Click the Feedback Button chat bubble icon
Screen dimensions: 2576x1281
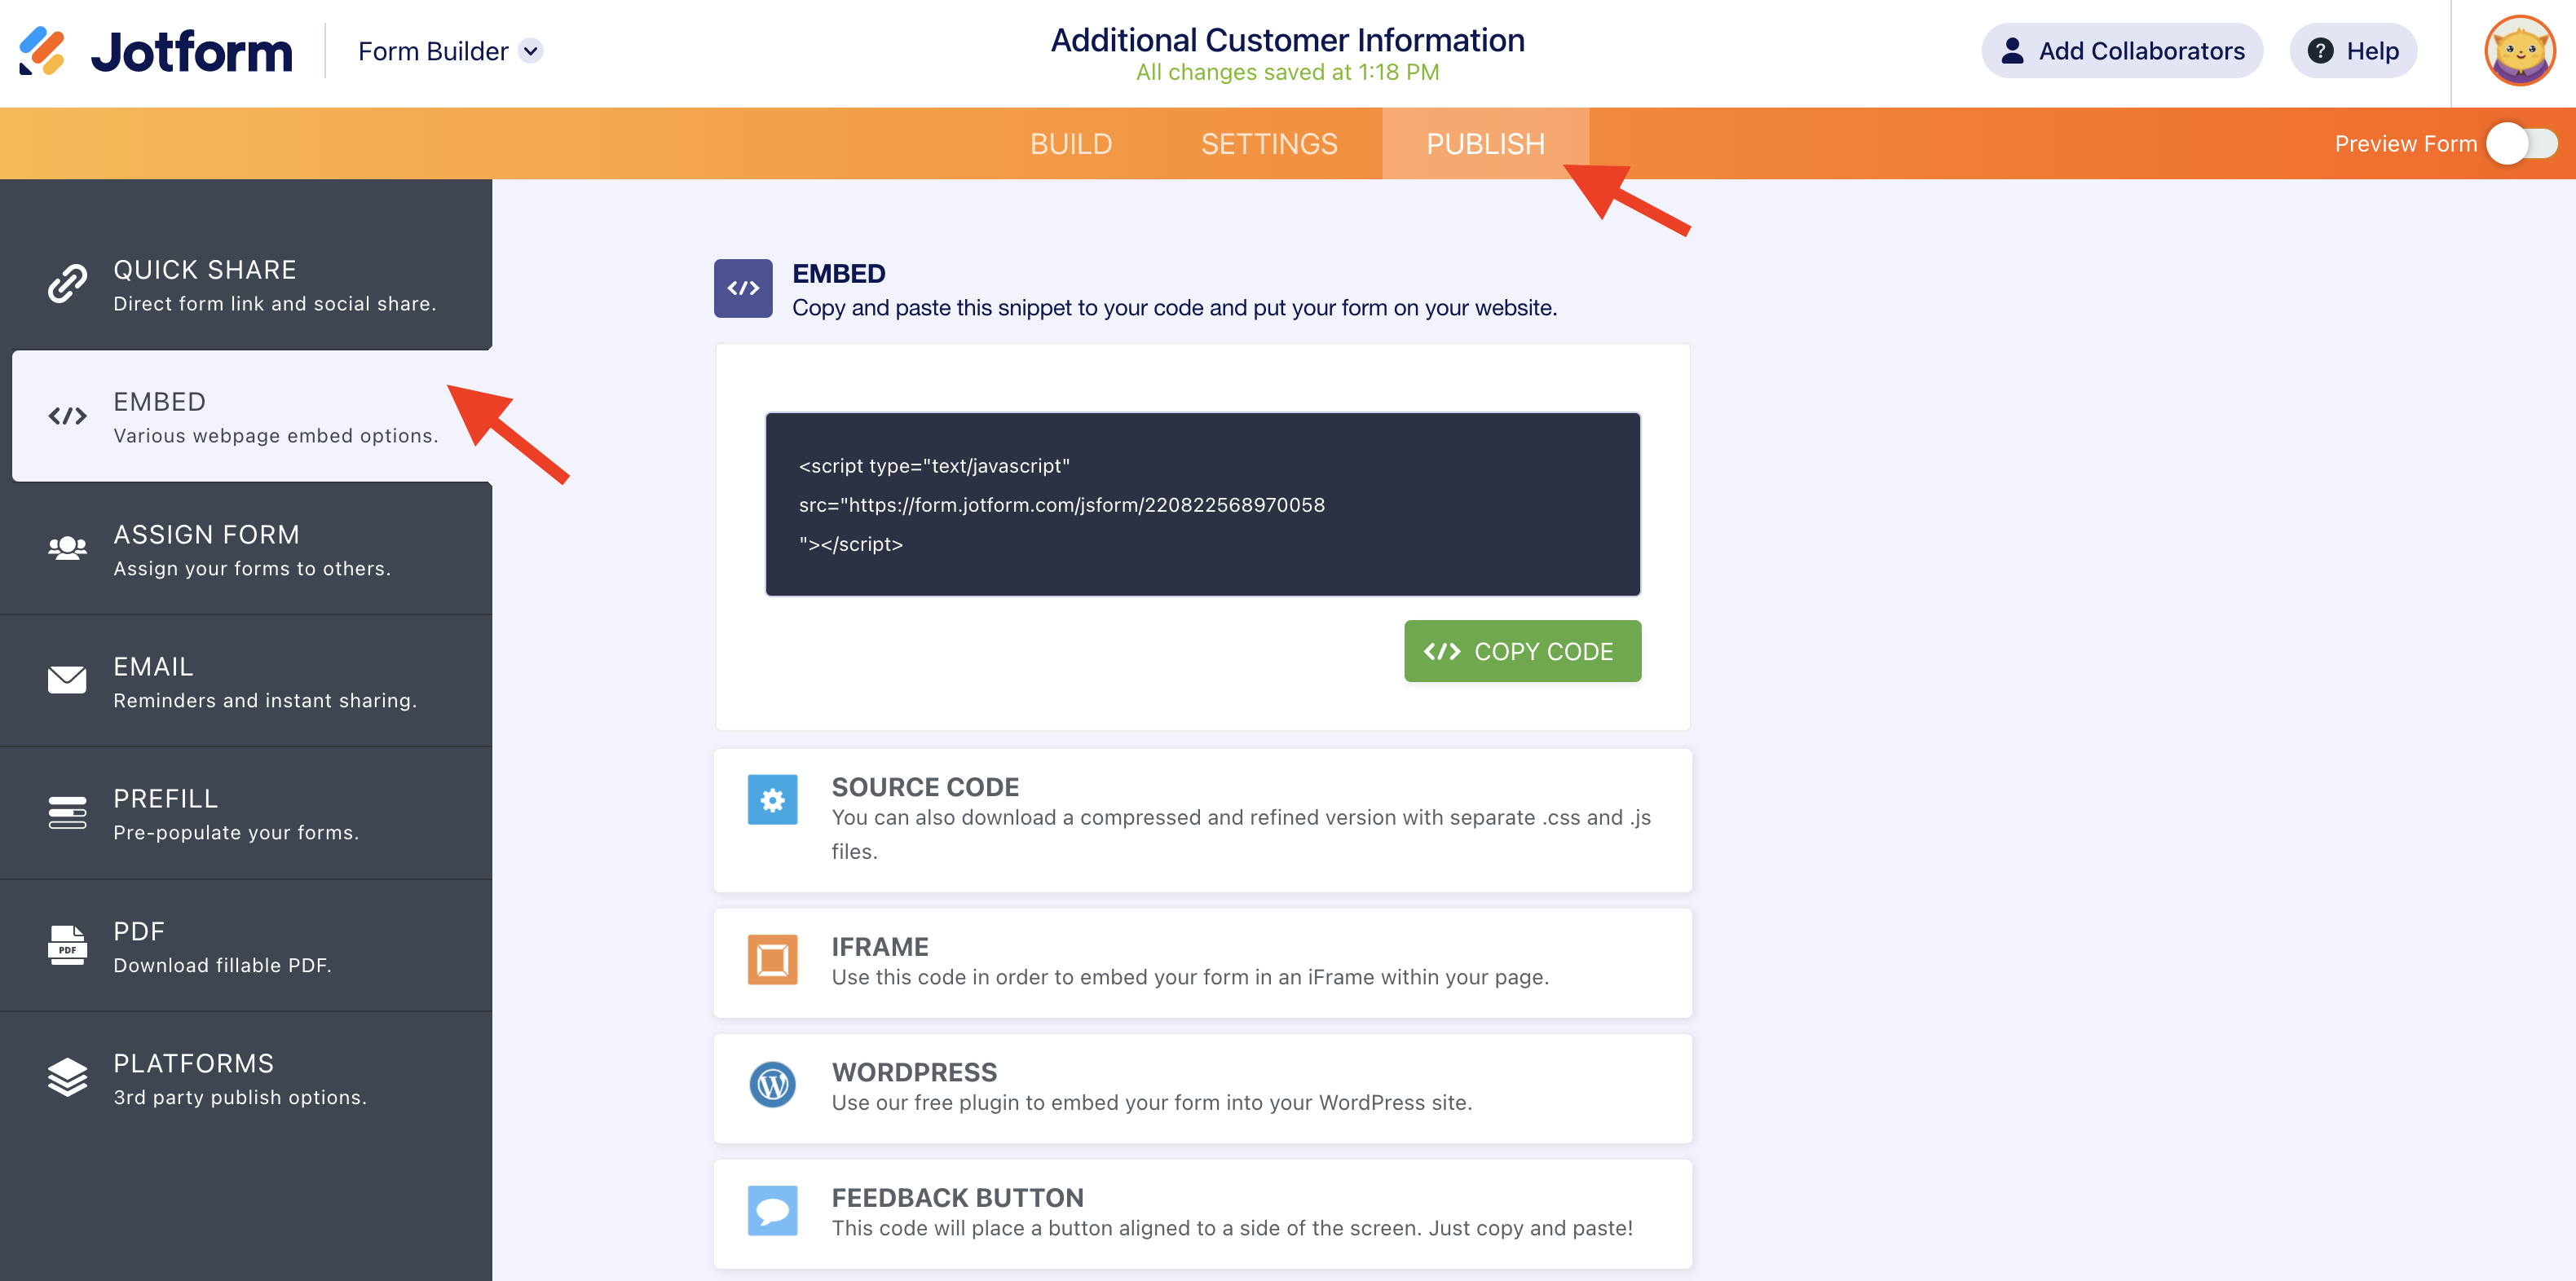[x=772, y=1211]
